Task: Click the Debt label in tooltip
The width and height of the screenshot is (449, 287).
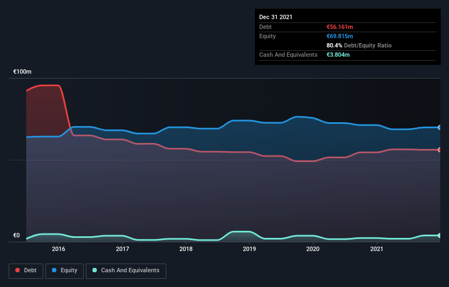Action: click(265, 27)
